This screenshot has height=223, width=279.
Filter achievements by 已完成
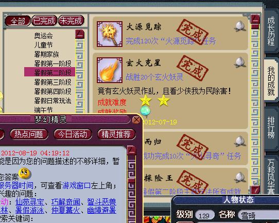coord(44,21)
